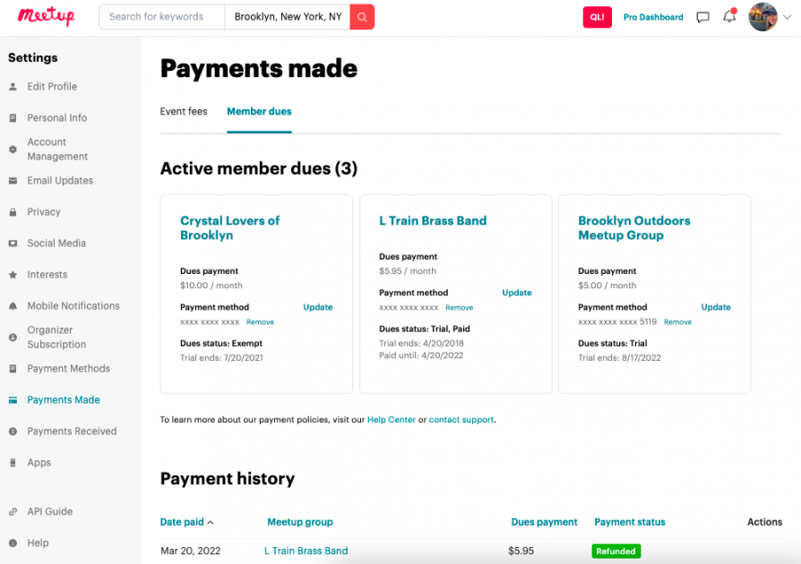This screenshot has width=801, height=564.
Task: Remove card ending 5119
Action: [678, 322]
